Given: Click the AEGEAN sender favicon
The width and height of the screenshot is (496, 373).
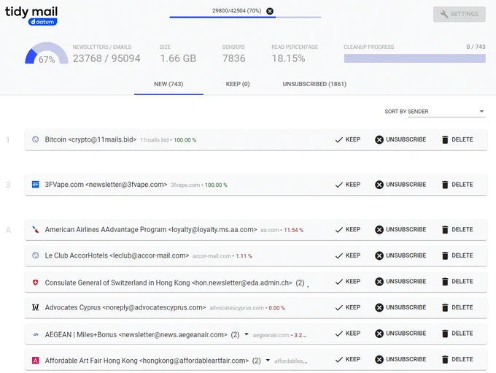Looking at the screenshot, I should click(36, 334).
